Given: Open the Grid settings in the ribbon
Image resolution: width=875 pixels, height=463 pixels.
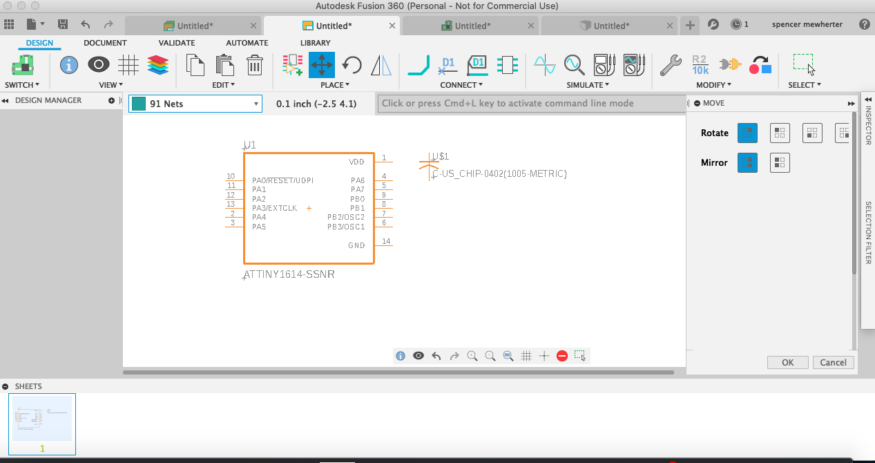Looking at the screenshot, I should click(x=128, y=66).
